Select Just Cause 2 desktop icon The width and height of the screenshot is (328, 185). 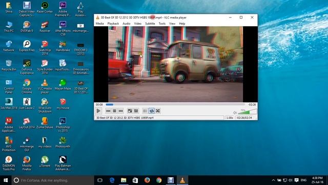[27, 104]
